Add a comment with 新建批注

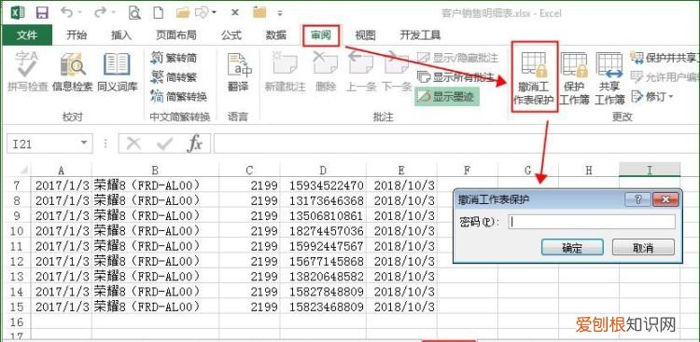point(285,72)
